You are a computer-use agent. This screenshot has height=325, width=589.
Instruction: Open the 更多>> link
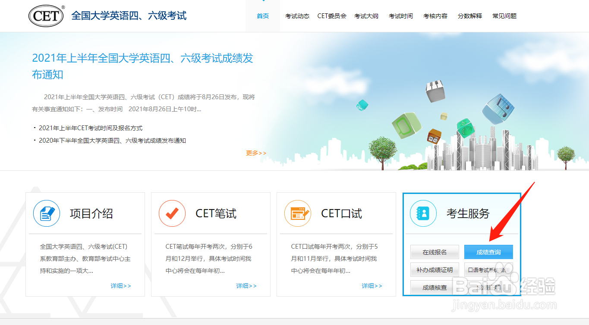coord(256,153)
